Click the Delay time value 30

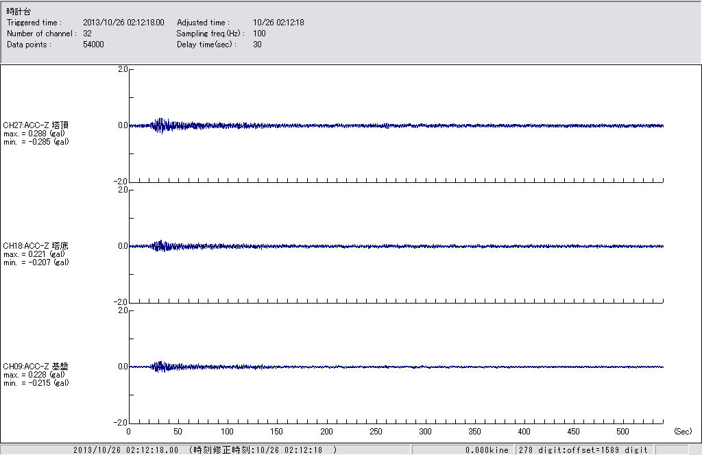(257, 45)
